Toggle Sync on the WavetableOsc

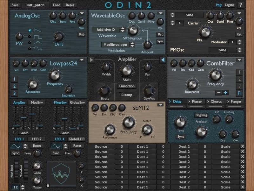pyautogui.click(x=160, y=41)
